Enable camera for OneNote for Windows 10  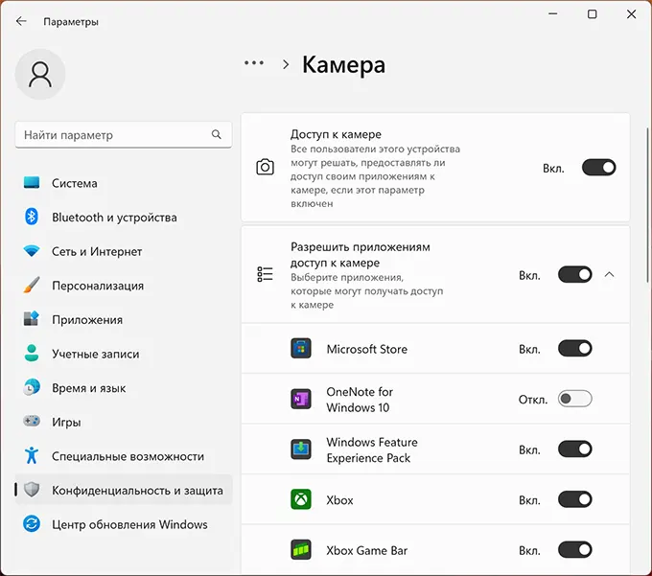[574, 399]
